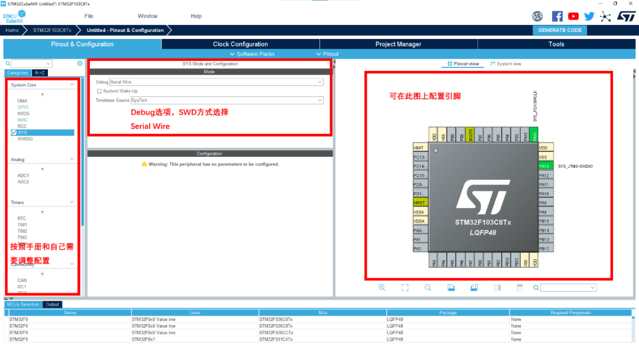Viewport: 639px width, 346px height.
Task: Open the Help menu
Action: pyautogui.click(x=196, y=16)
